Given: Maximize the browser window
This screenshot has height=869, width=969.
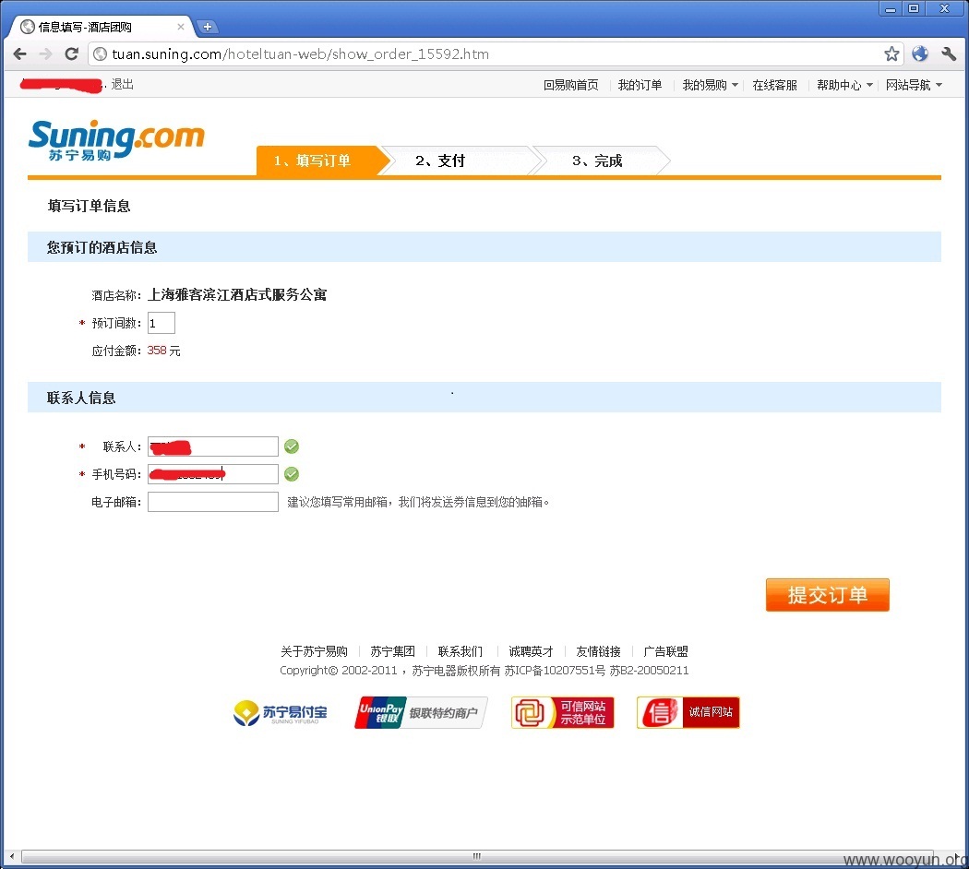Looking at the screenshot, I should click(x=914, y=8).
